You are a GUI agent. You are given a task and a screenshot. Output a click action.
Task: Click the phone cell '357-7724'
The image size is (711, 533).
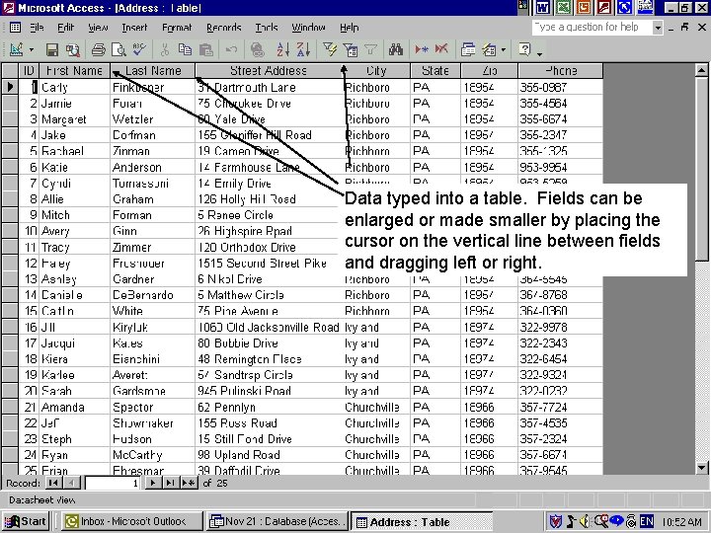pyautogui.click(x=561, y=407)
